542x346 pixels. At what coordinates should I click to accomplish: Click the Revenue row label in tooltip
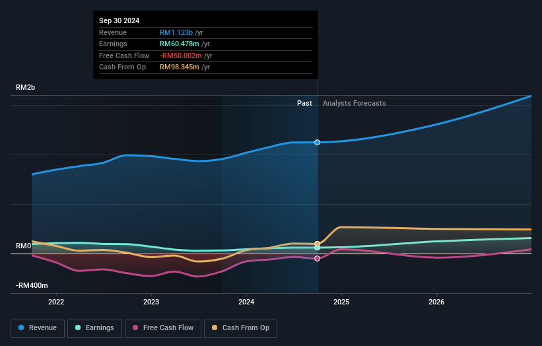tap(113, 32)
